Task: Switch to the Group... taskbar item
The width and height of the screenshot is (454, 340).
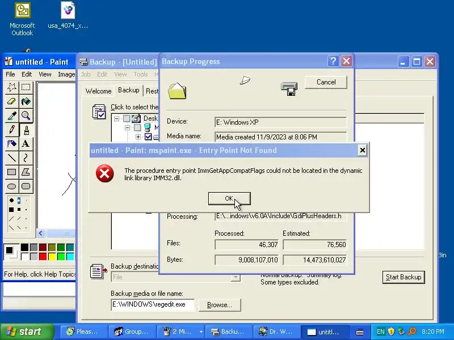Action: 132,331
